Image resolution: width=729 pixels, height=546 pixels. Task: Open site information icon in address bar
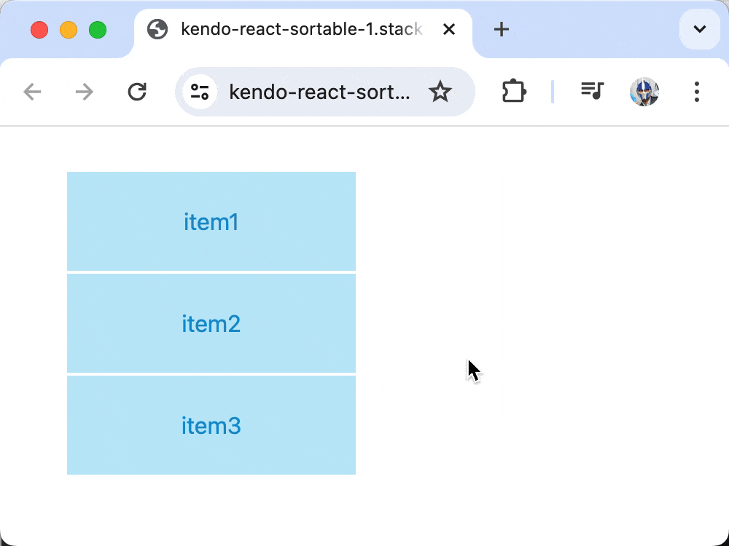click(x=200, y=92)
